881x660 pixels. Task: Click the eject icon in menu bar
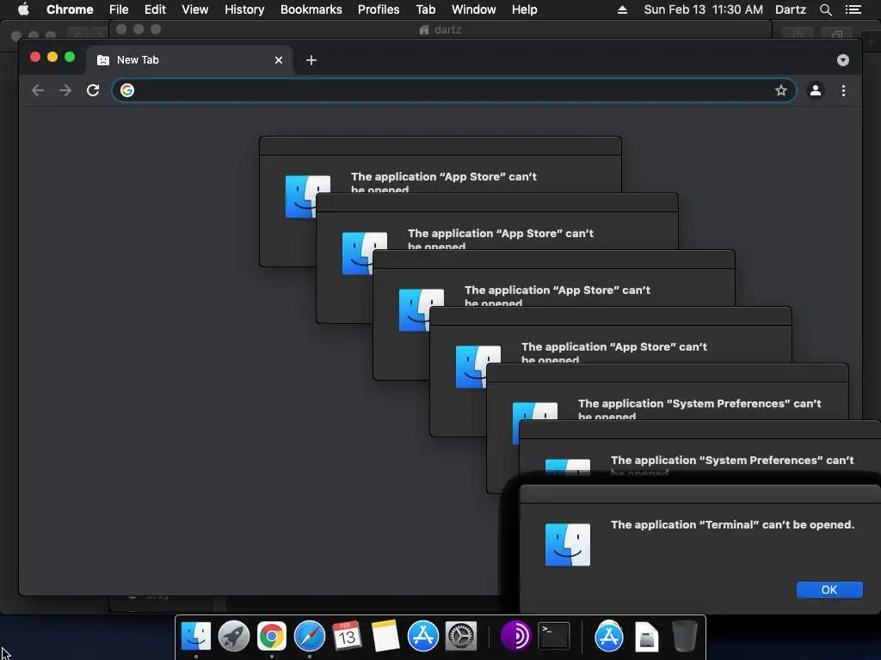622,9
